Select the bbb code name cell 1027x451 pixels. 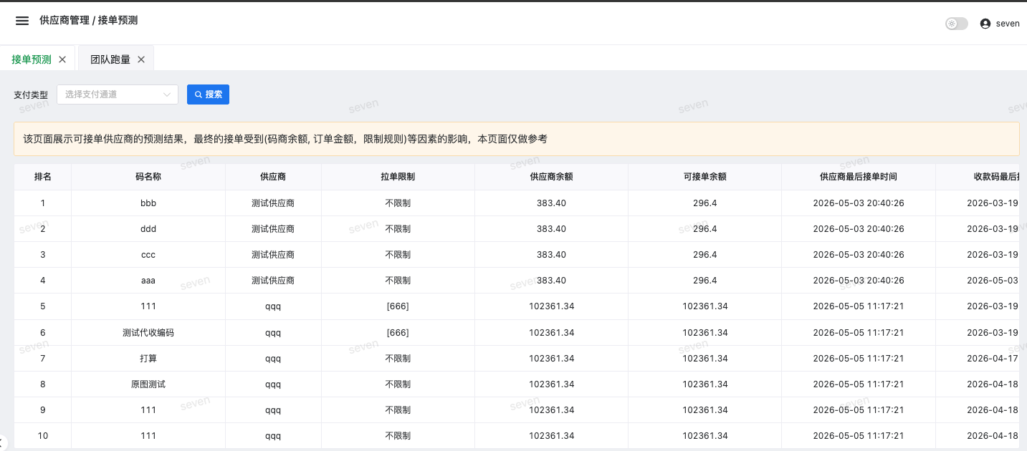tap(148, 203)
